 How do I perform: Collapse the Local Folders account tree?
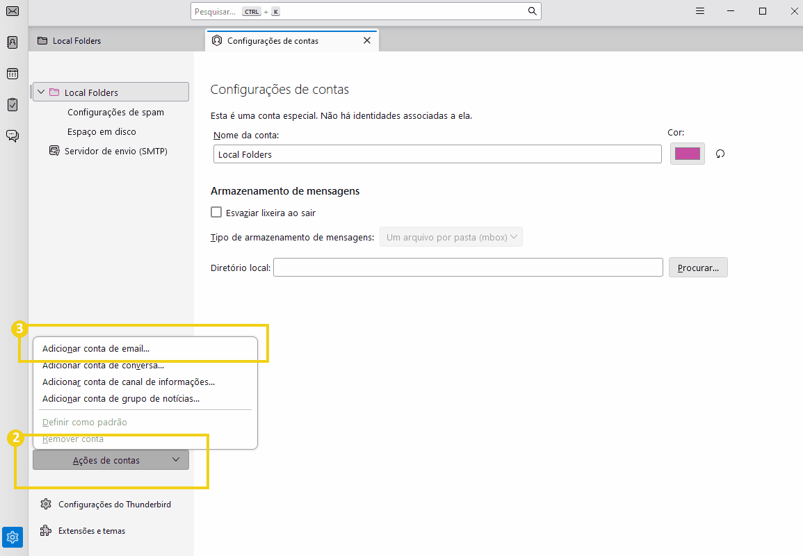click(x=40, y=91)
